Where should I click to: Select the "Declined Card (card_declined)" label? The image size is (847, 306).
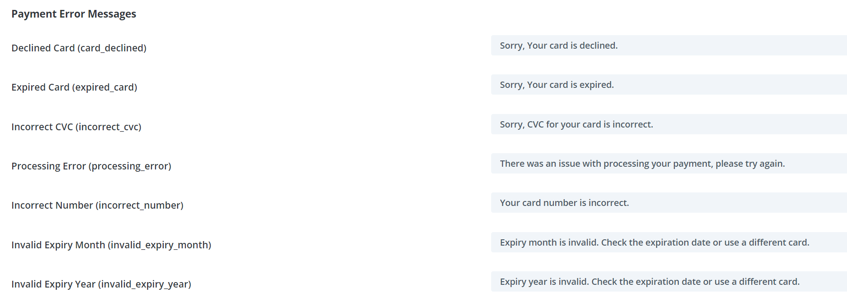[x=78, y=48]
